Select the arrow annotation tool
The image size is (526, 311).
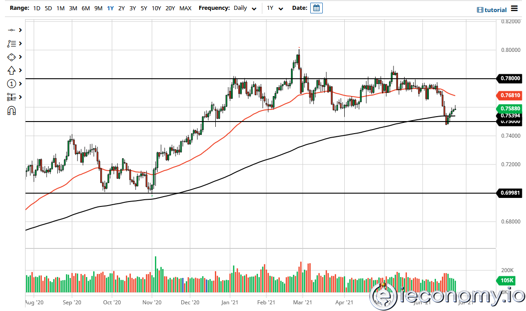pyautogui.click(x=12, y=70)
